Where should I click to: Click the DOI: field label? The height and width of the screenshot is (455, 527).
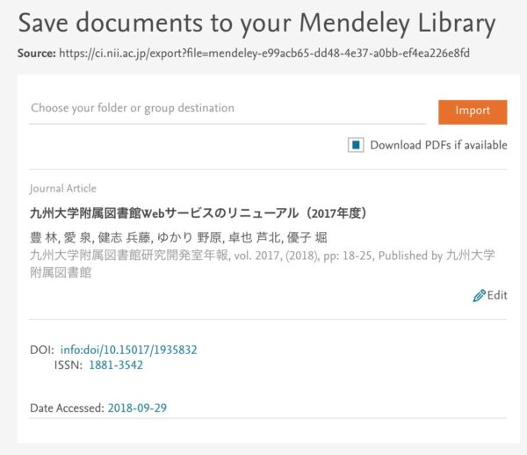pos(42,350)
